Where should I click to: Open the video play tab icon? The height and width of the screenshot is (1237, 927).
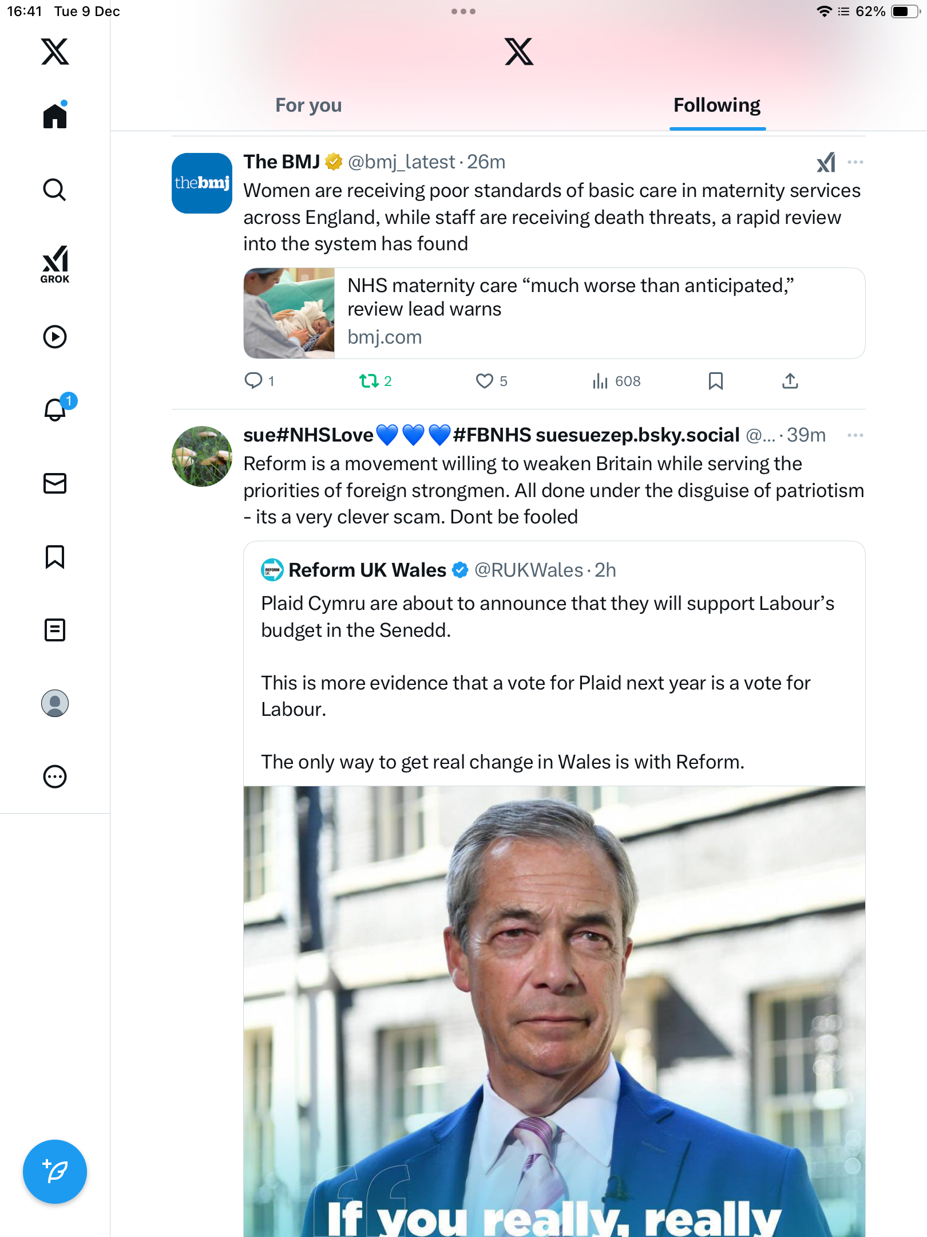click(x=55, y=337)
